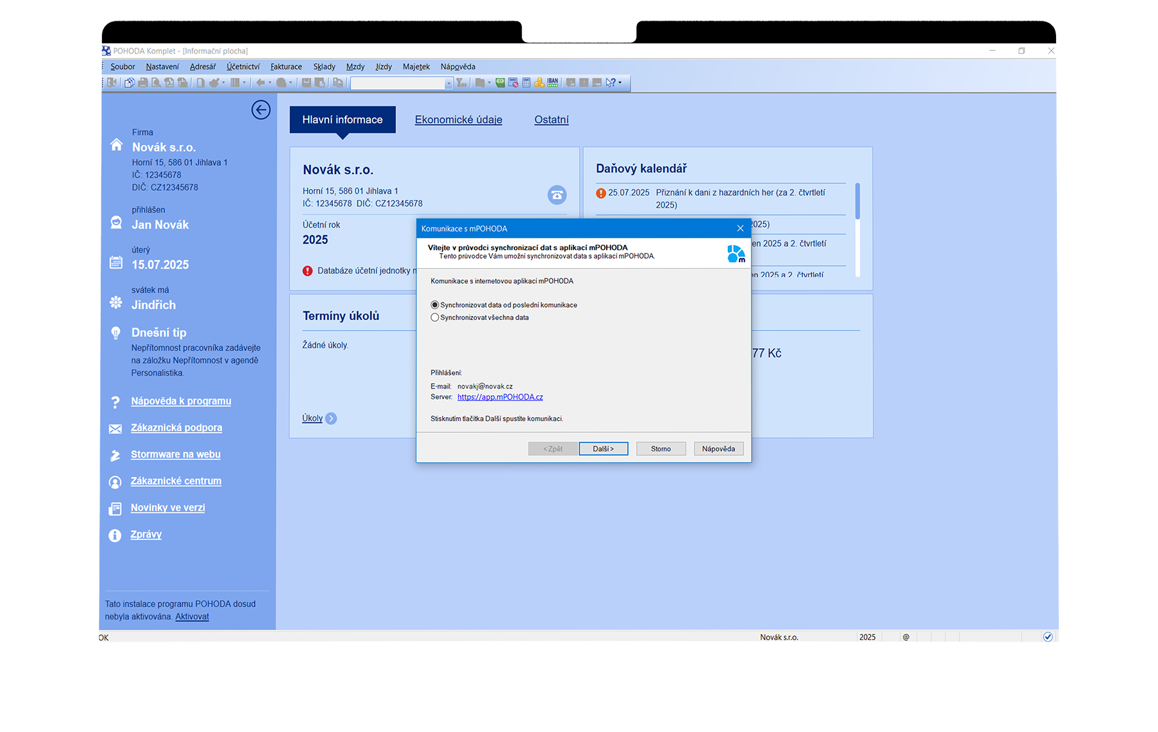Screen dimensions: 1158x732
Task: Open the Mzdy menu
Action: coord(355,67)
